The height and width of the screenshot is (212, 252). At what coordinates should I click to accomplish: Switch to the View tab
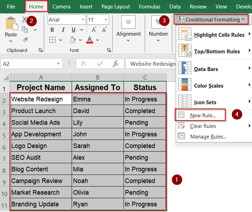(x=221, y=7)
